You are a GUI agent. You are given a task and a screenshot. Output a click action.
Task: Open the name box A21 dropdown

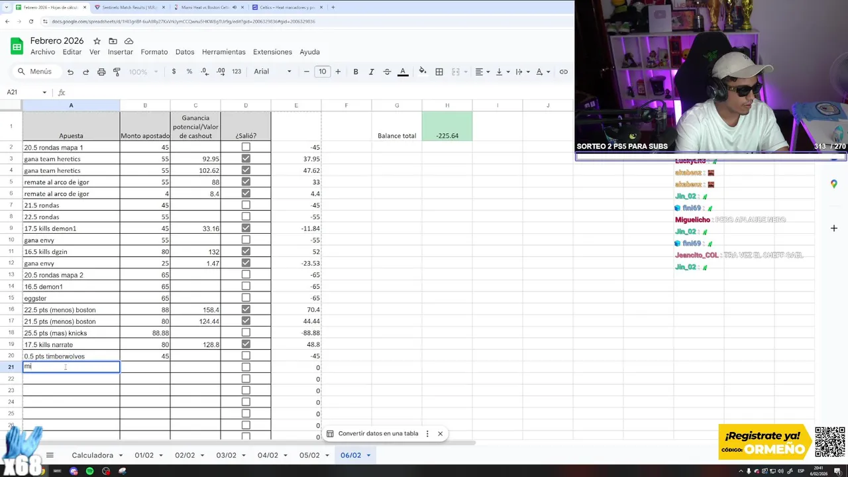pyautogui.click(x=44, y=92)
